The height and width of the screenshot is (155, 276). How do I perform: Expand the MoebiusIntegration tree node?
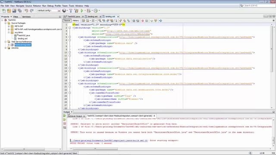pyautogui.click(x=9, y=45)
